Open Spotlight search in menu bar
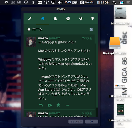The width and height of the screenshot is (132, 128). (x=114, y=2)
